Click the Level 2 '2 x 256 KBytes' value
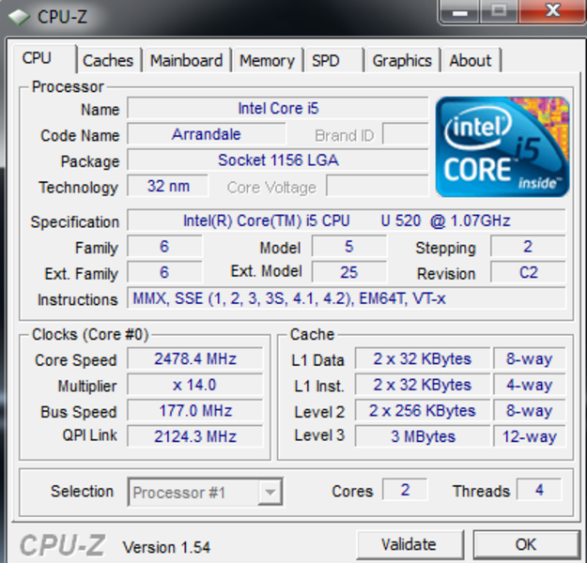 click(x=423, y=411)
